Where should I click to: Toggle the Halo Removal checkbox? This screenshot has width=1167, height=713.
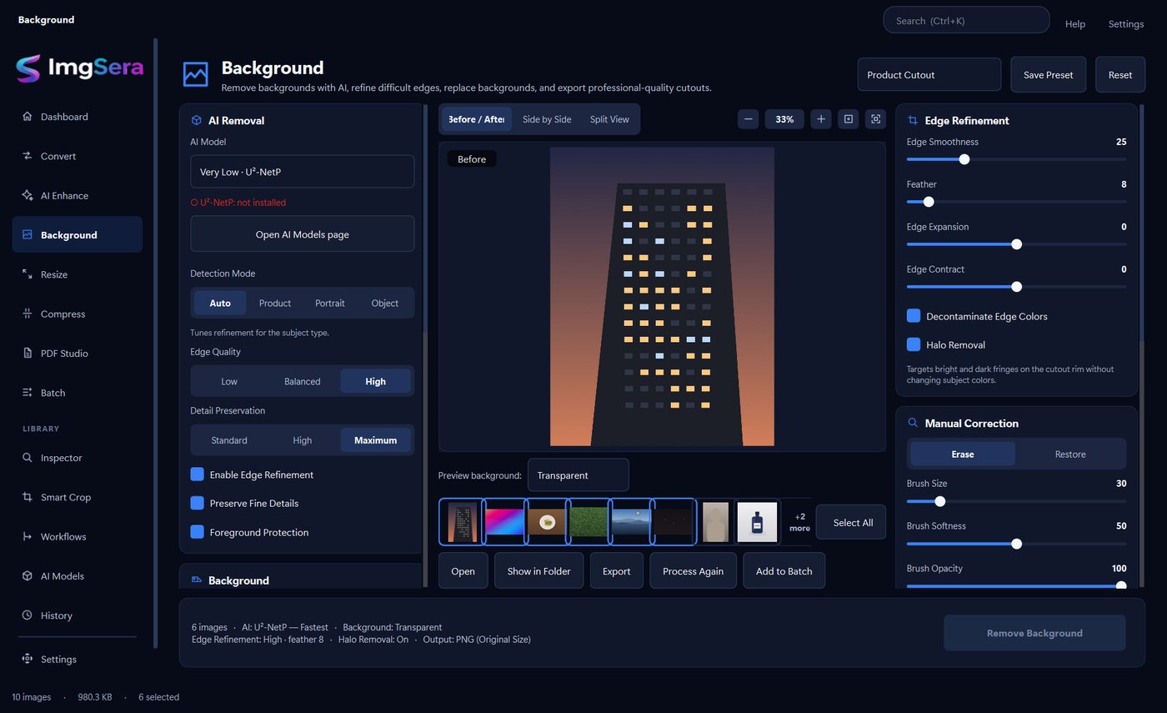[x=914, y=344]
